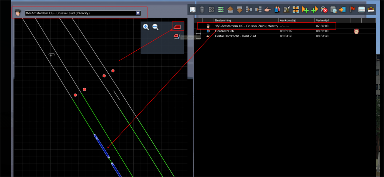Open the 156 Amsterdam CS service dropdown

pos(138,13)
